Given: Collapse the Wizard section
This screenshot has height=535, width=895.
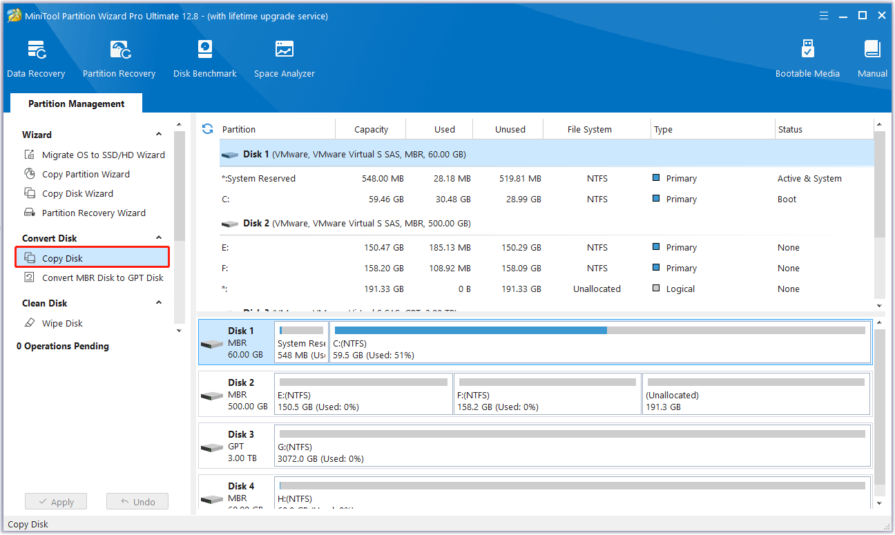Looking at the screenshot, I should 159,135.
